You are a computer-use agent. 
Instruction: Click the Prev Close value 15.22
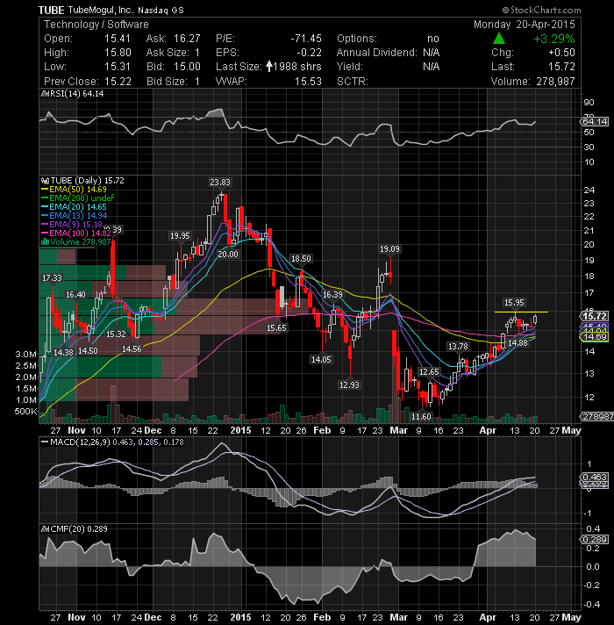coord(118,82)
